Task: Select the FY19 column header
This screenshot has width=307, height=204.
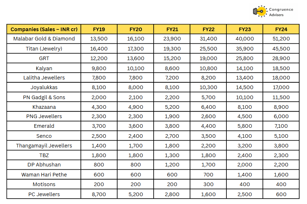Action: click(99, 29)
